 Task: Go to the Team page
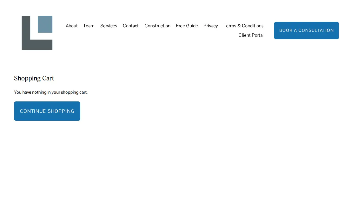pos(89,26)
